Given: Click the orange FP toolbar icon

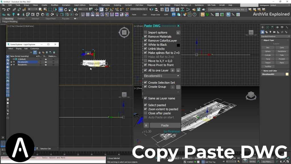Looking at the screenshot, I should tap(202, 14).
